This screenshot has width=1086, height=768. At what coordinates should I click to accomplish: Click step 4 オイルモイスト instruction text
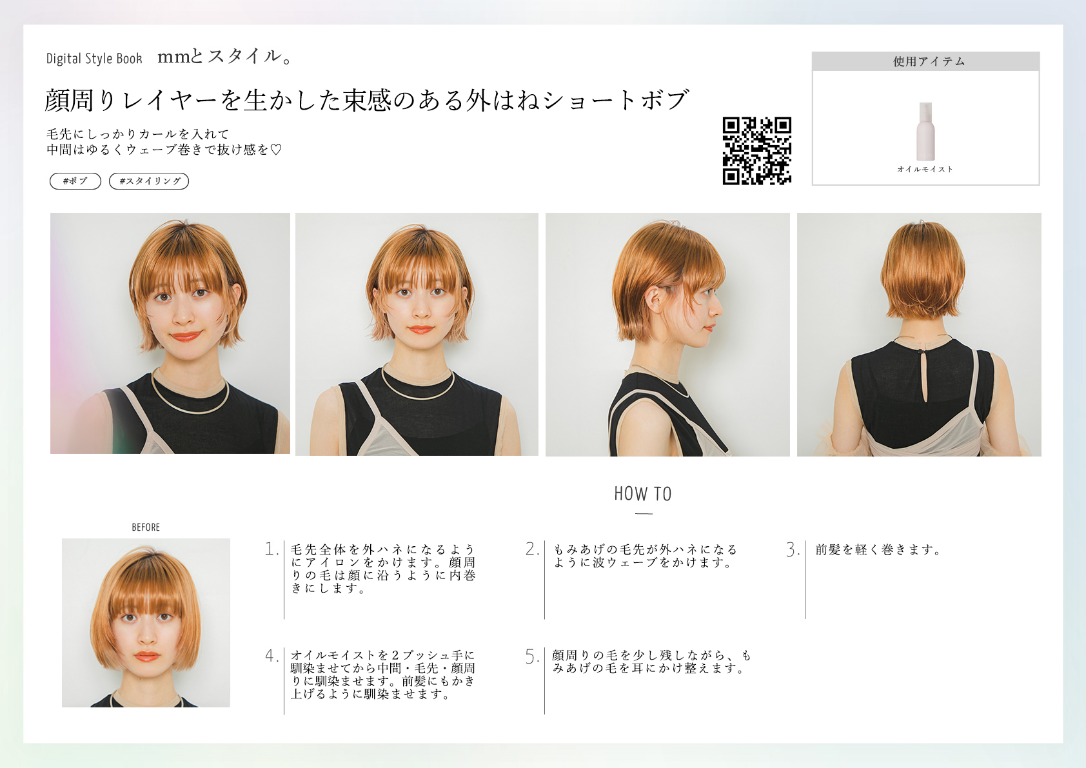pos(383,674)
